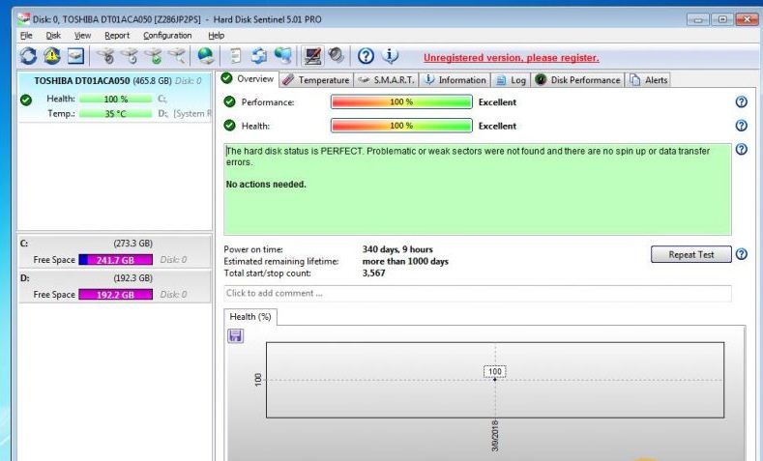Click the sidebar Health 100 % green bar
The height and width of the screenshot is (461, 763).
[116, 99]
